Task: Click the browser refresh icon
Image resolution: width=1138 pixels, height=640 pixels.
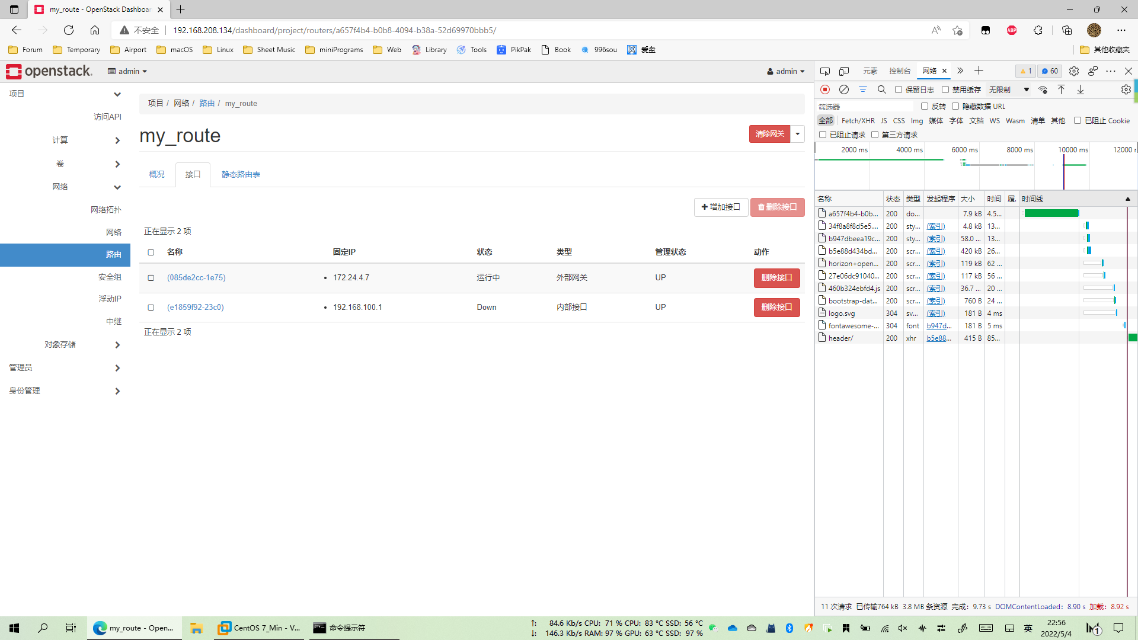Action: click(x=69, y=30)
